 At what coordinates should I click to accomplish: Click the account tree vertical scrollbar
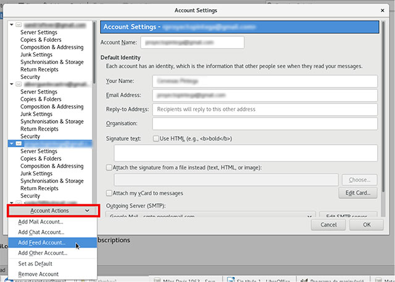click(94, 53)
